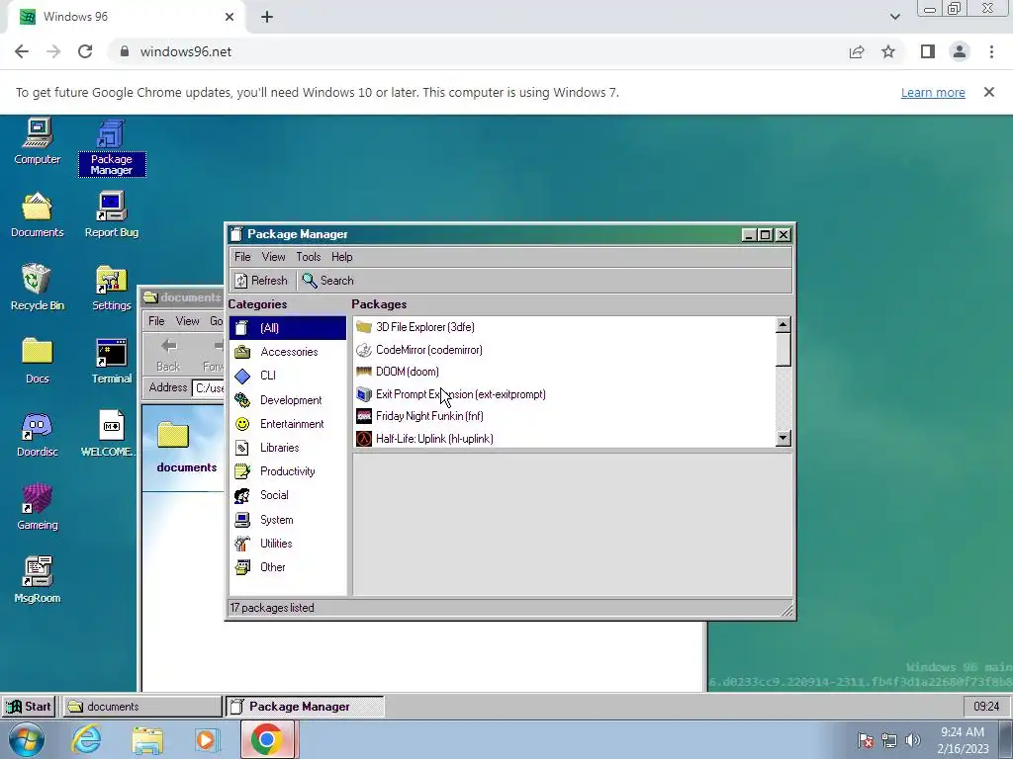The width and height of the screenshot is (1013, 759).
Task: Select the Accessories category
Action: 288,352
